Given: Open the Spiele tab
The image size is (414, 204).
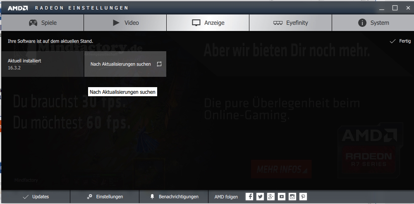Looking at the screenshot, I should [x=43, y=23].
